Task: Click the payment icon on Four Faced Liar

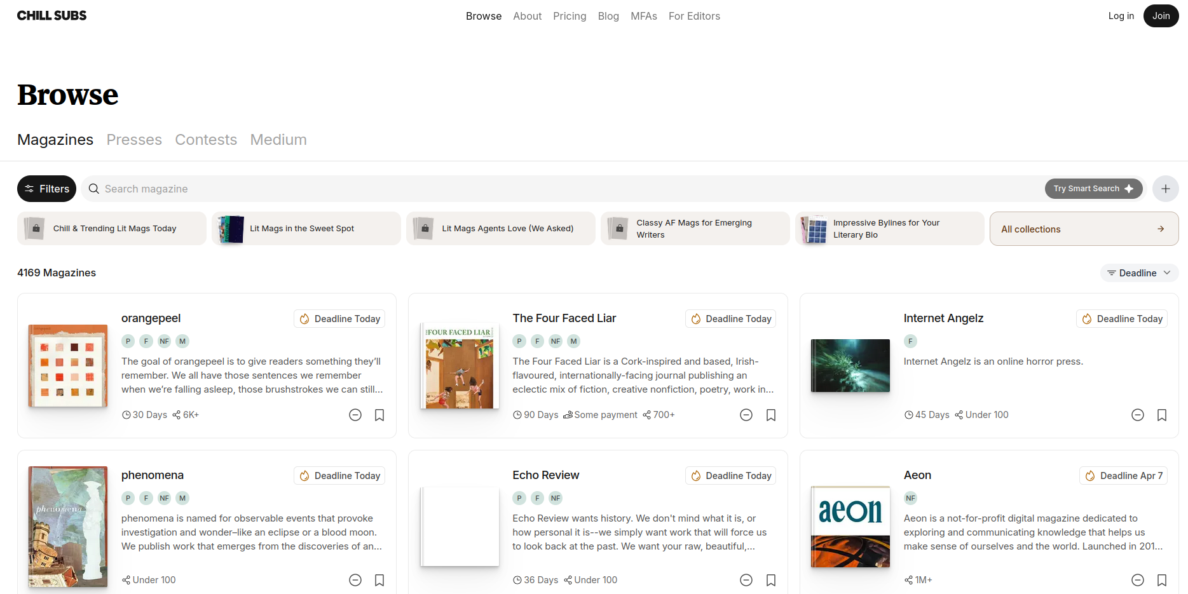Action: point(568,415)
